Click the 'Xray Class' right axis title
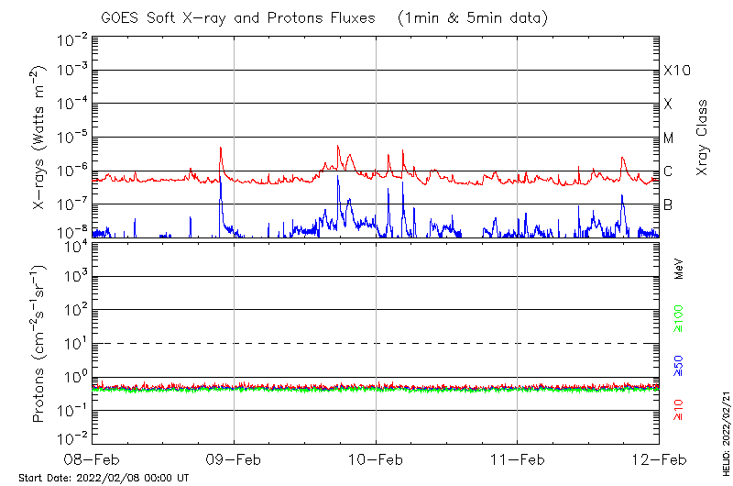Screen dimensions: 733x486 click(x=703, y=138)
